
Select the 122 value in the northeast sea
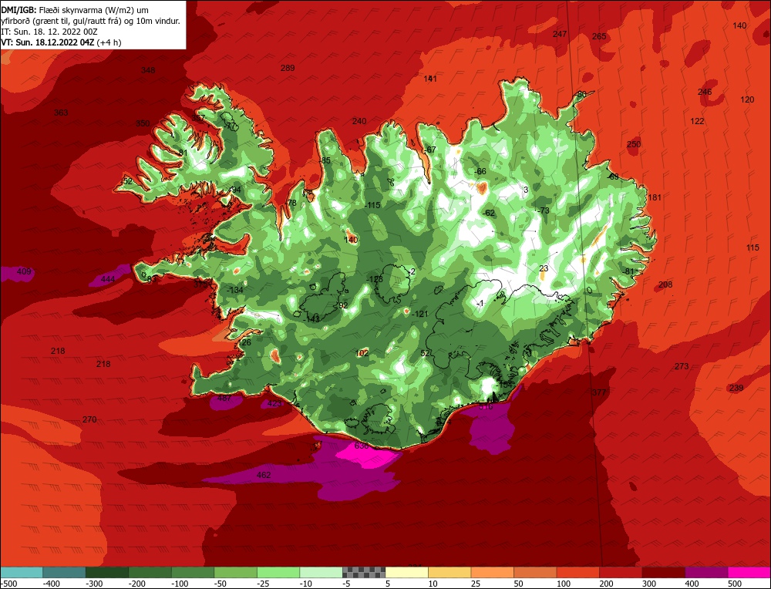point(697,121)
